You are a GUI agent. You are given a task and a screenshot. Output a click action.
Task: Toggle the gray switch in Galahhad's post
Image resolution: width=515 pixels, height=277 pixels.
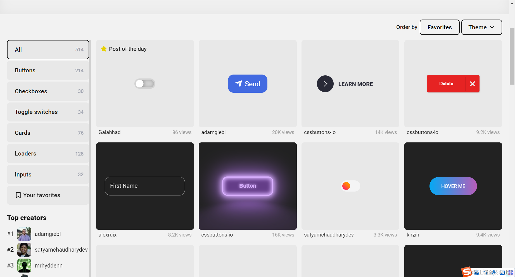click(145, 84)
